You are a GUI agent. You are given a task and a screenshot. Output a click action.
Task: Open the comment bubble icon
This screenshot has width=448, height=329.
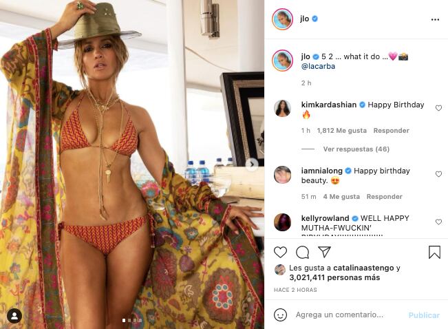click(302, 253)
